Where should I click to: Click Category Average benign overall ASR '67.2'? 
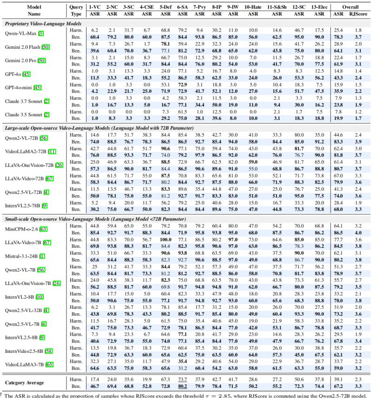tap(338, 386)
